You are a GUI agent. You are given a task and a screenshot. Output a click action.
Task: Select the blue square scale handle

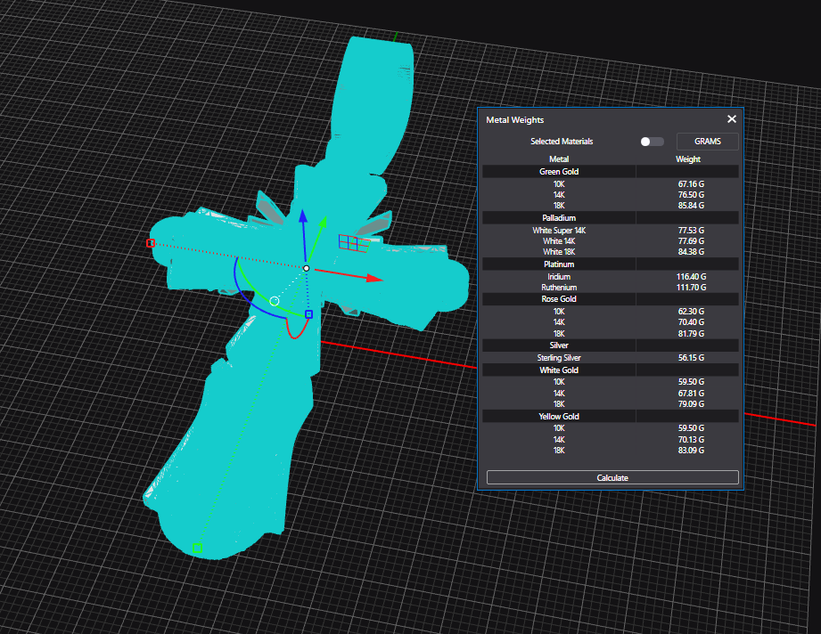tap(309, 314)
